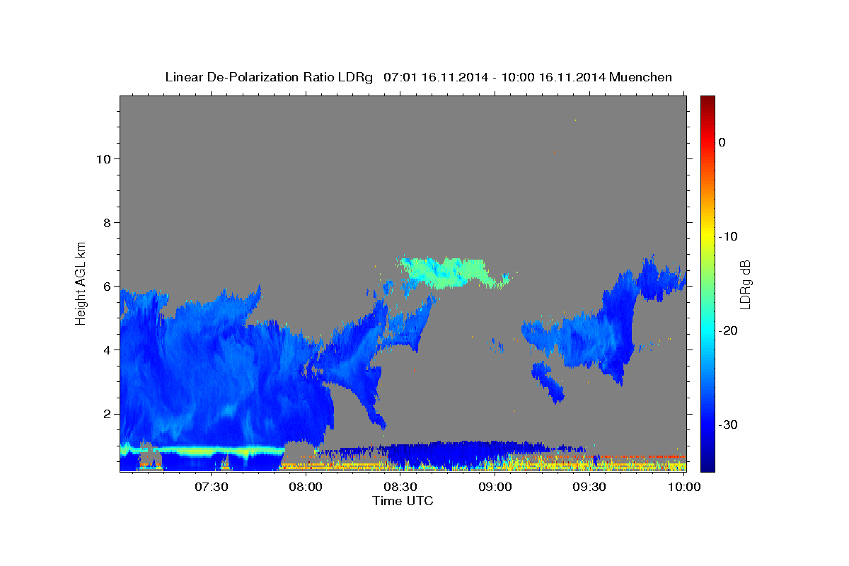Click the height label '4'
849x566 pixels.
click(106, 350)
